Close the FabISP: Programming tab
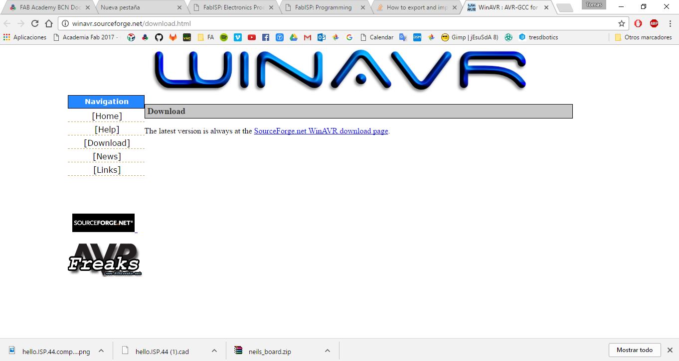 click(x=363, y=7)
